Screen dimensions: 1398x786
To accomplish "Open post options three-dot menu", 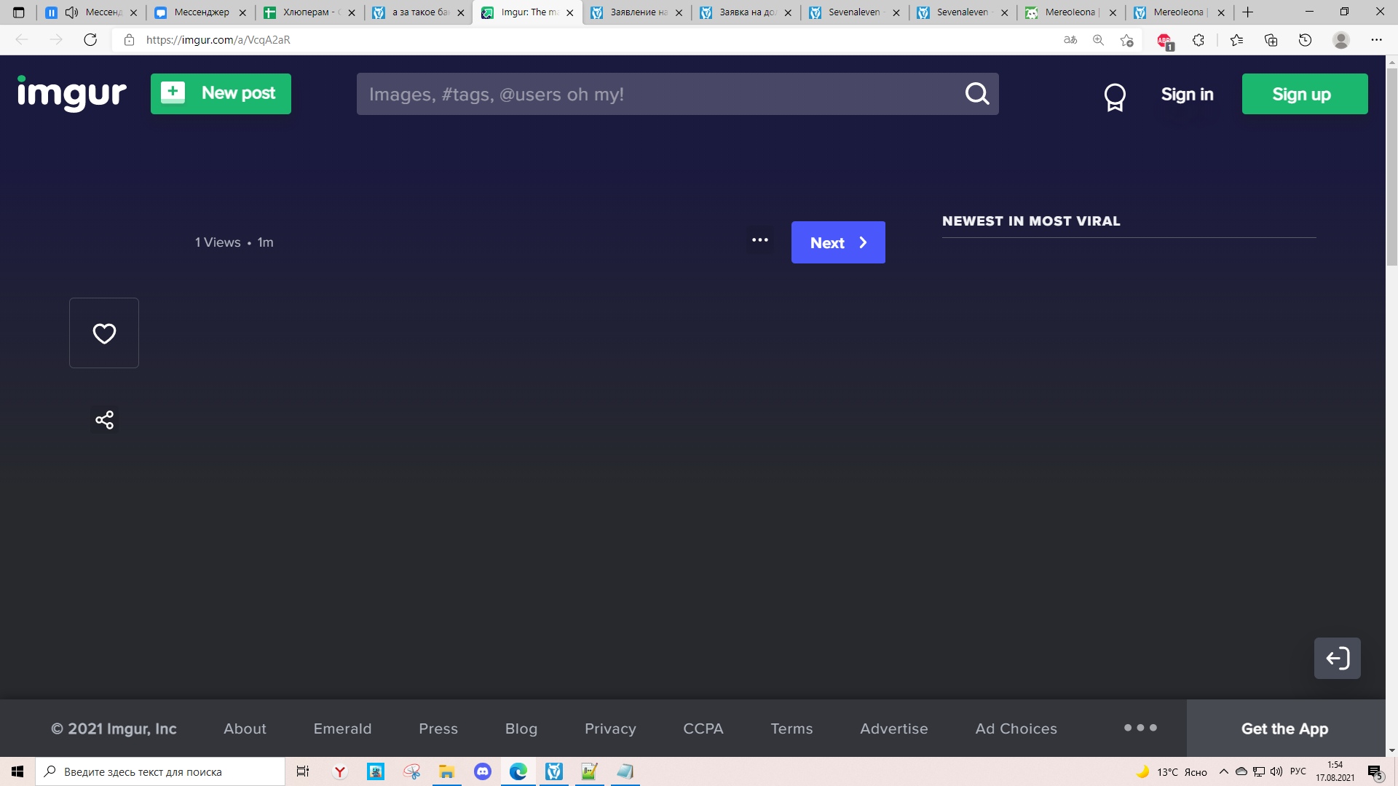I will 759,240.
